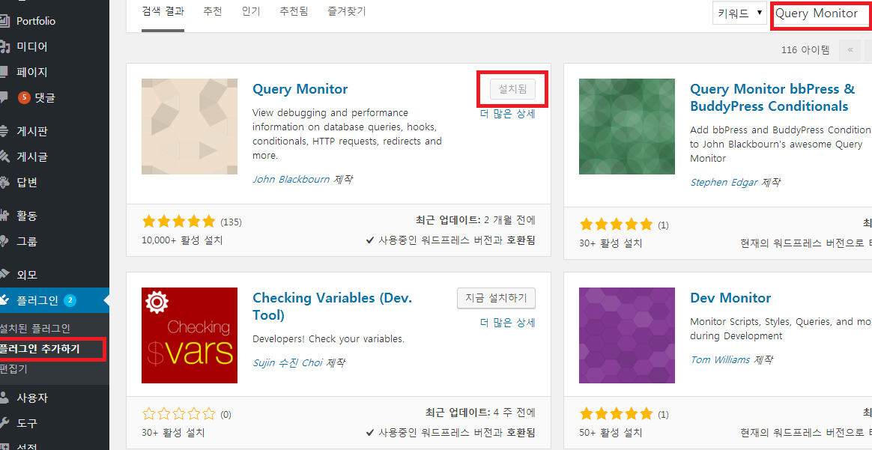The height and width of the screenshot is (450, 872).
Task: Click the purple Dev Monitor thumbnail
Action: pos(627,335)
